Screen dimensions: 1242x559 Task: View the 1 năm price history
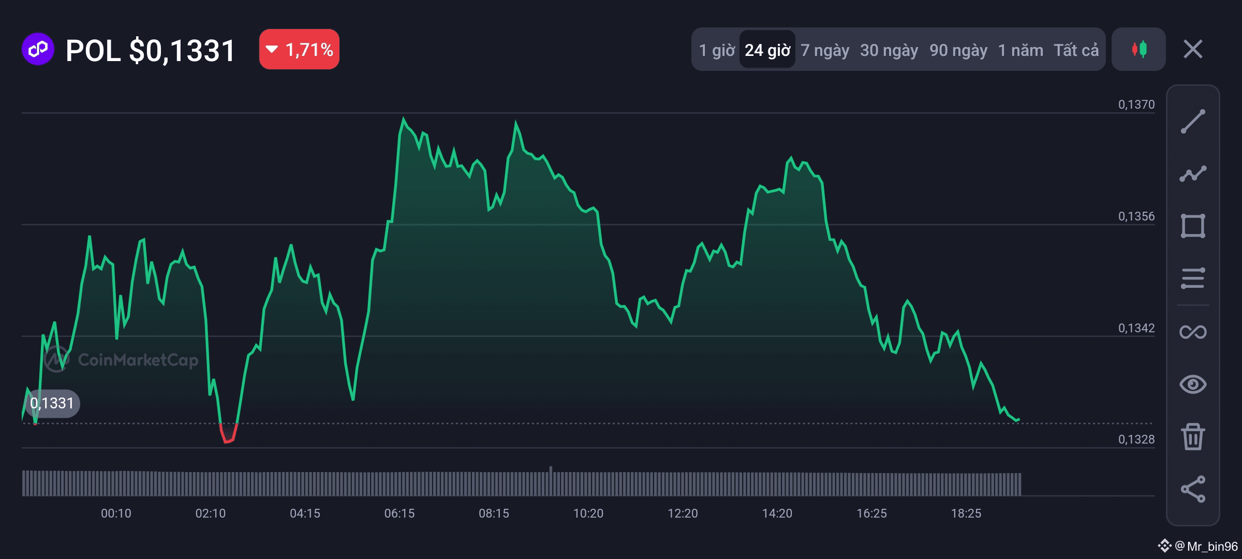1021,50
